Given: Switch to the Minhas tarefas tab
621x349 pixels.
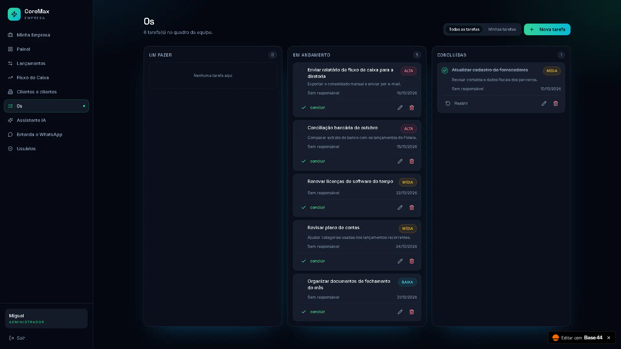Looking at the screenshot, I should click(x=502, y=29).
